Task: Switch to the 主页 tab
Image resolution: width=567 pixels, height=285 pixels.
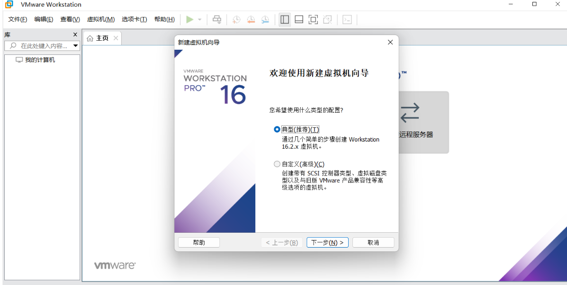Action: (102, 38)
